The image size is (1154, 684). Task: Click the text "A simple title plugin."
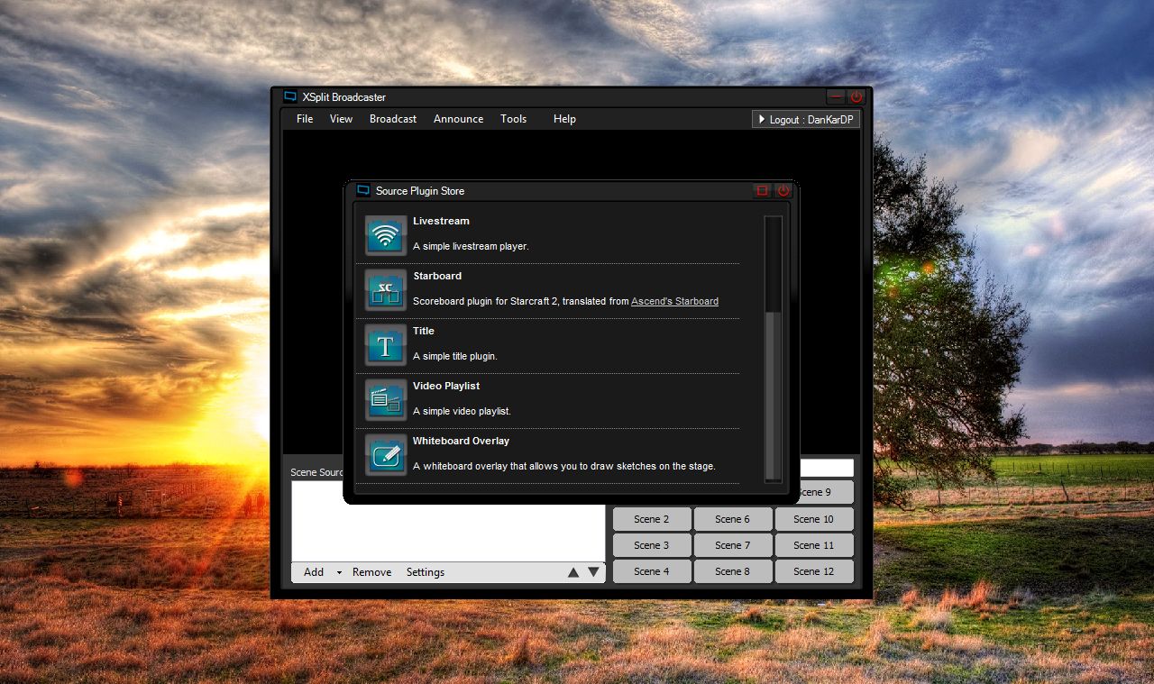pyautogui.click(x=455, y=356)
